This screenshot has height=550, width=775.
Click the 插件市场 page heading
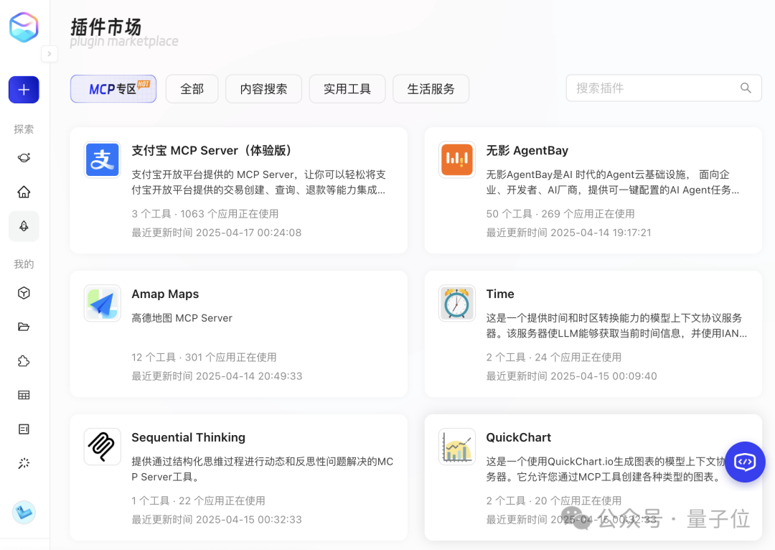(105, 27)
